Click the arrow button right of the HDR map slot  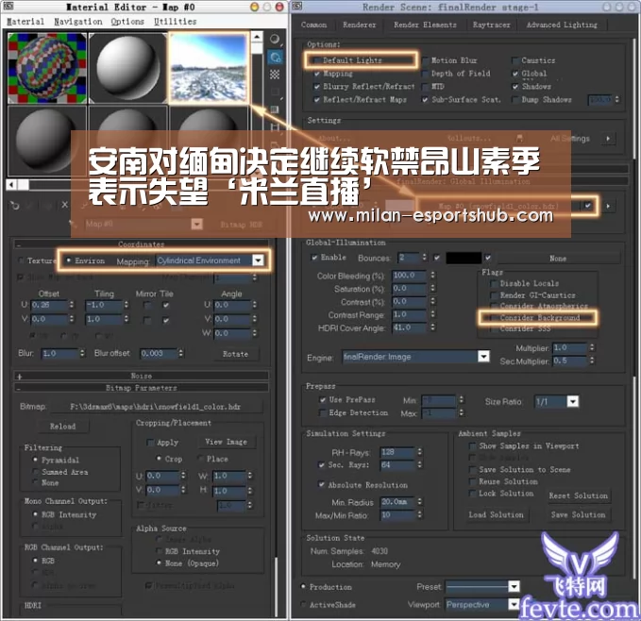click(608, 206)
